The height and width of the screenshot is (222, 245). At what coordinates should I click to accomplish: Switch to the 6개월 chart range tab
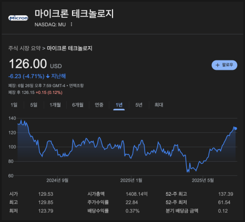78,105
